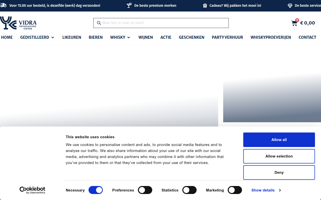
Task: Open the shopping cart icon
Action: [294, 23]
